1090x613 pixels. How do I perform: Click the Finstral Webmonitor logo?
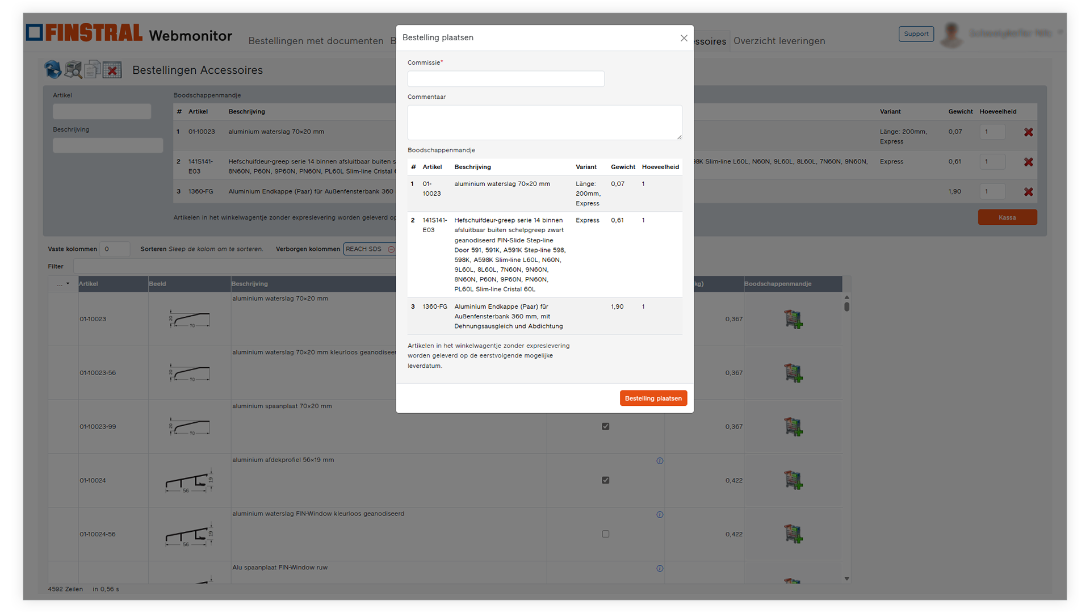pyautogui.click(x=129, y=33)
